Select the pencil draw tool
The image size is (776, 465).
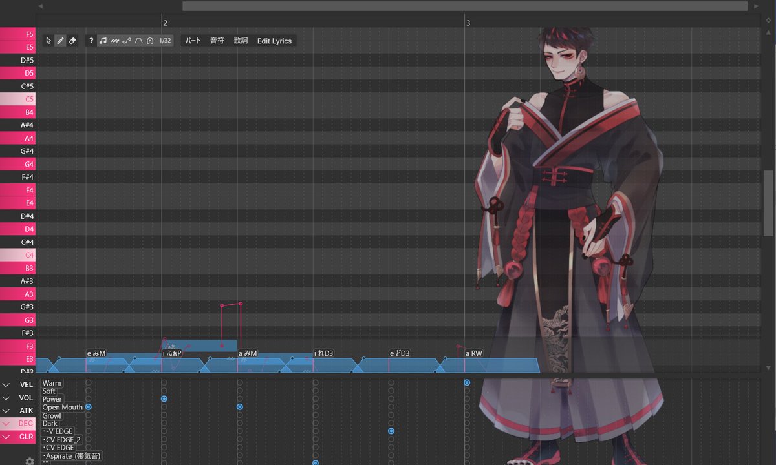(60, 41)
